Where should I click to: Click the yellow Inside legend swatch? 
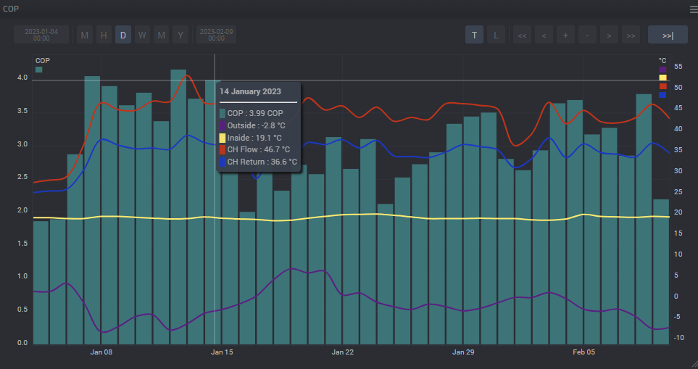pos(662,78)
